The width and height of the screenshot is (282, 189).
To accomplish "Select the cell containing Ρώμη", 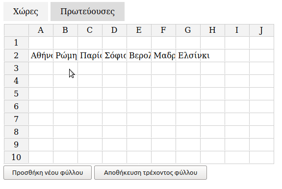I will pyautogui.click(x=66, y=55).
